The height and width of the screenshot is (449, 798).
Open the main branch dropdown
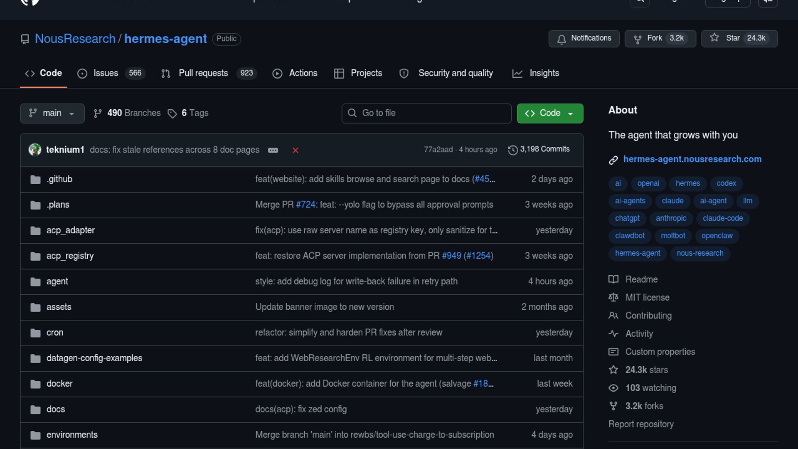[x=52, y=113]
